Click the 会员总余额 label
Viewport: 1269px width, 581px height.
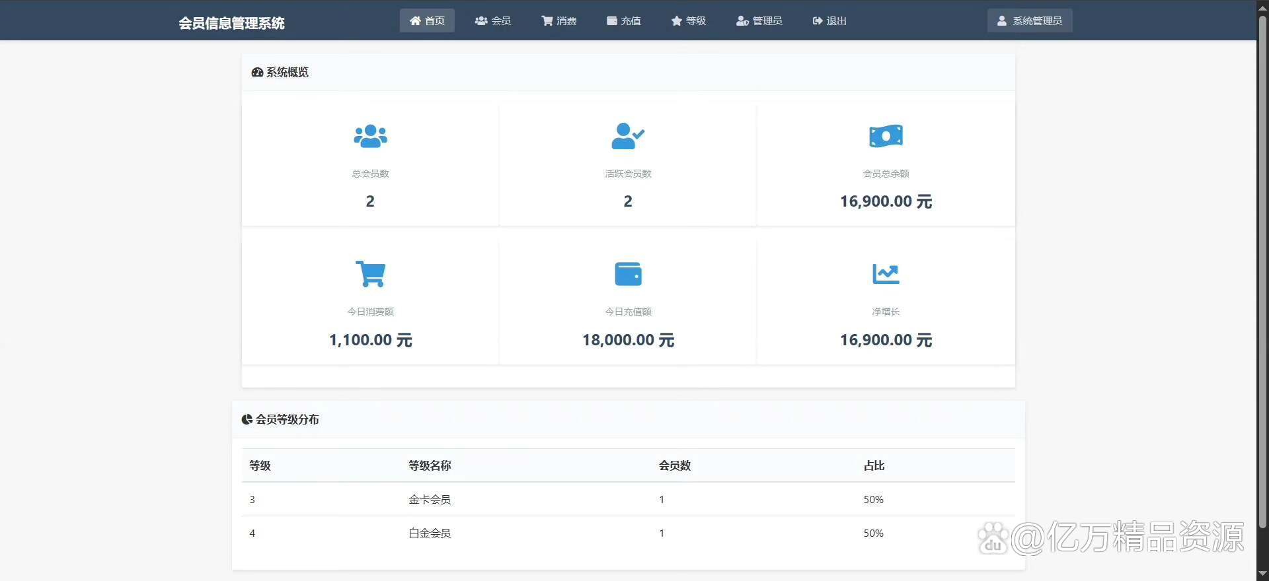tap(886, 174)
